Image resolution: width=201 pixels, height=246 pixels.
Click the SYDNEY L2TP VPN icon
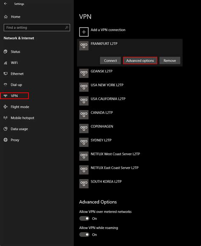(84, 142)
